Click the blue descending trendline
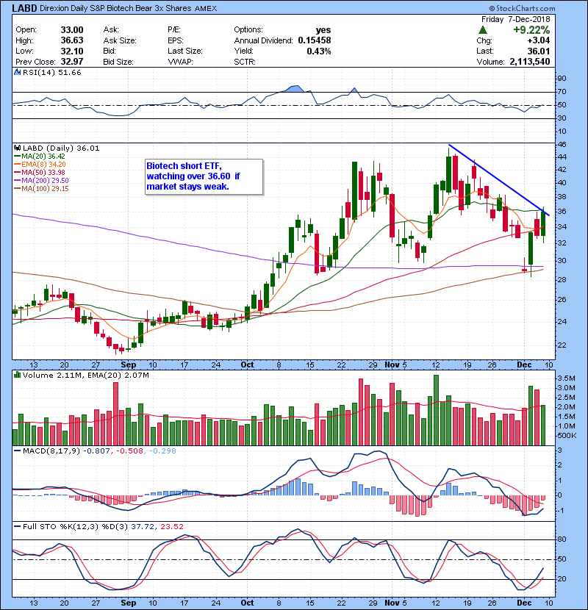 tap(498, 180)
